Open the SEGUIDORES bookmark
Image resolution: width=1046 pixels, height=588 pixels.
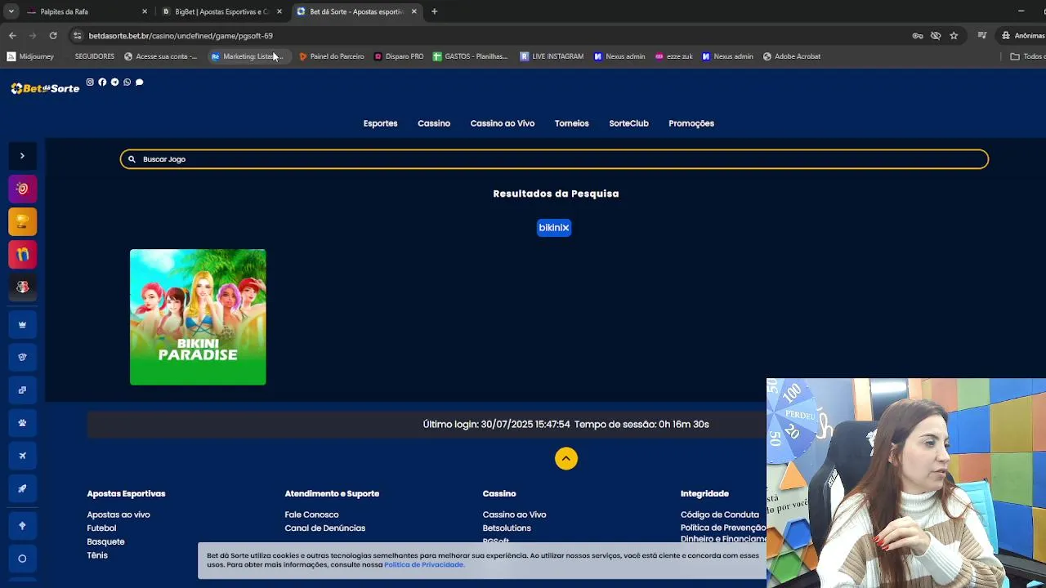[94, 56]
